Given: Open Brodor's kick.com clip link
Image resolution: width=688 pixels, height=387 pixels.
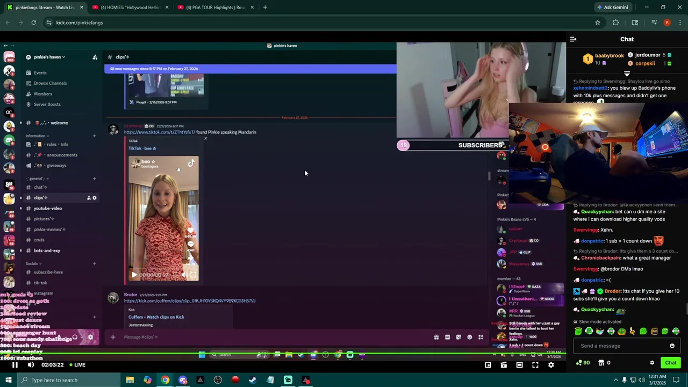Looking at the screenshot, I should pyautogui.click(x=190, y=301).
